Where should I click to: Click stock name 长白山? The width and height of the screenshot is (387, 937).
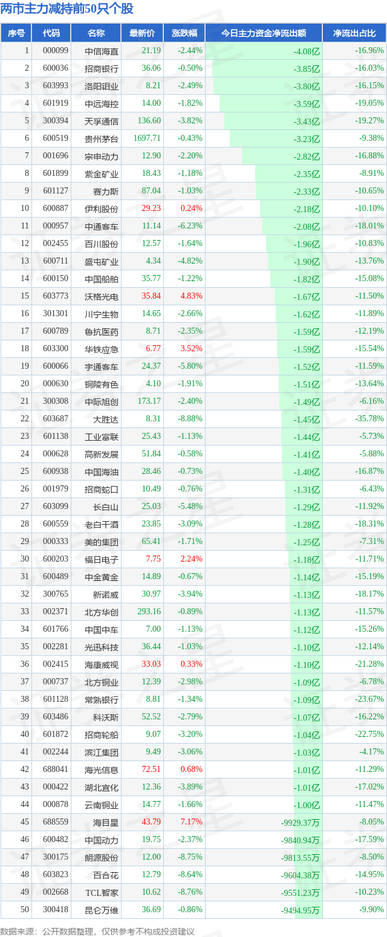click(106, 507)
